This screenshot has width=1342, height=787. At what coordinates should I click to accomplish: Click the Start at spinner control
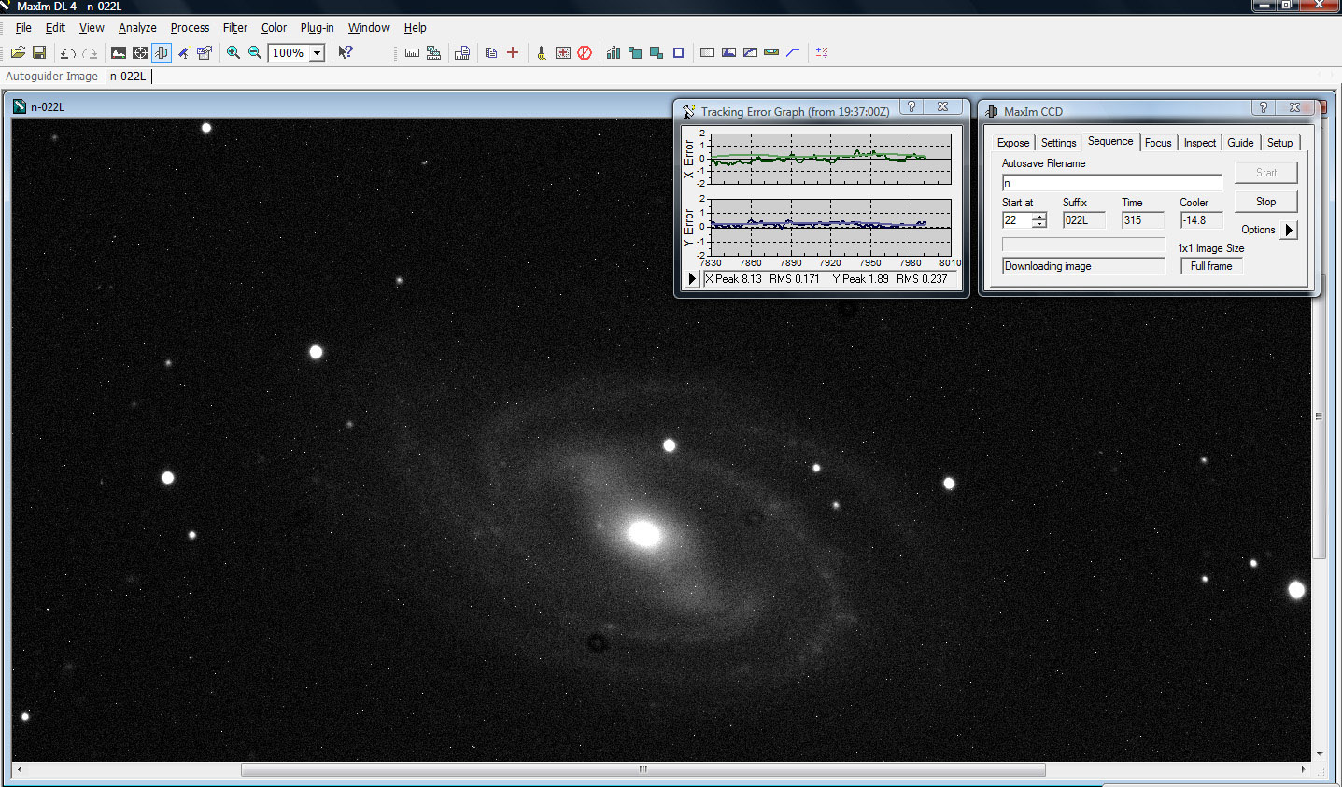(x=1038, y=220)
